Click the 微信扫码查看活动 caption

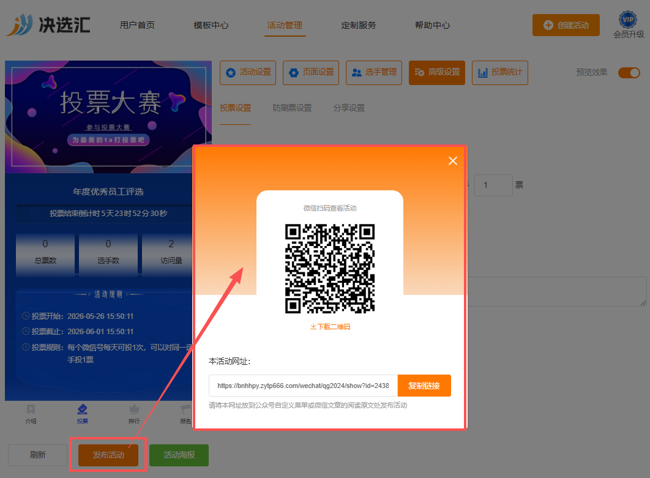330,208
